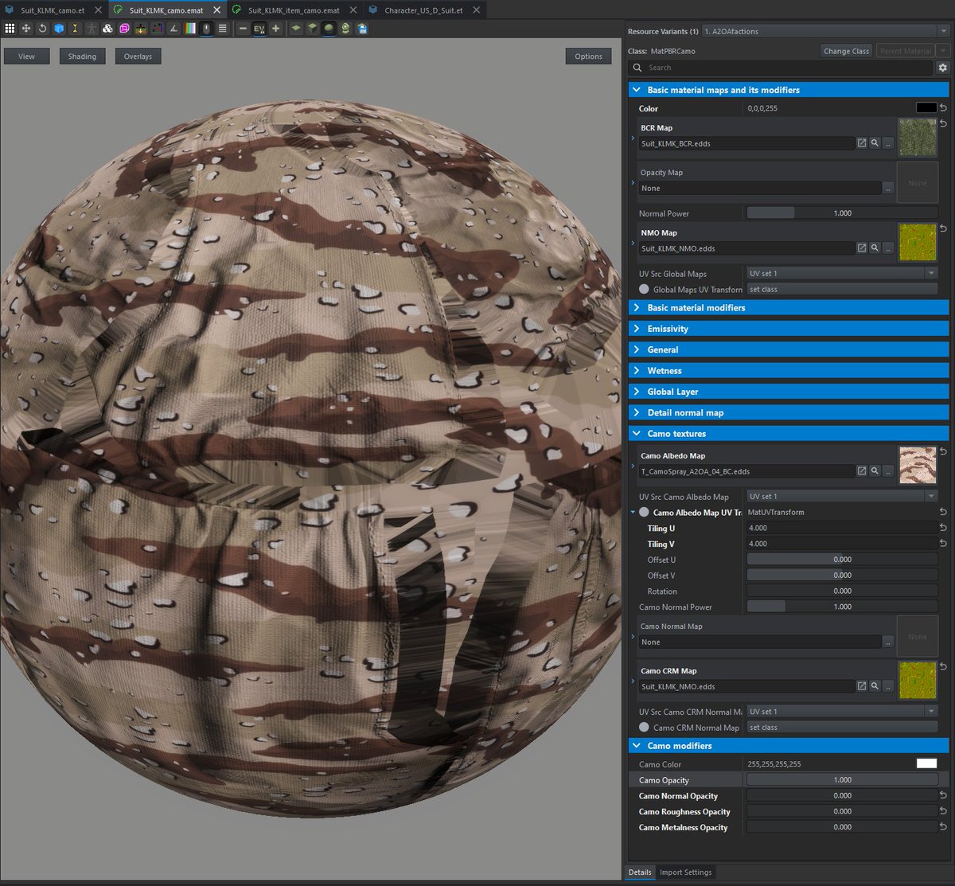
Task: Open the black Color swatch picker
Action: pos(926,107)
